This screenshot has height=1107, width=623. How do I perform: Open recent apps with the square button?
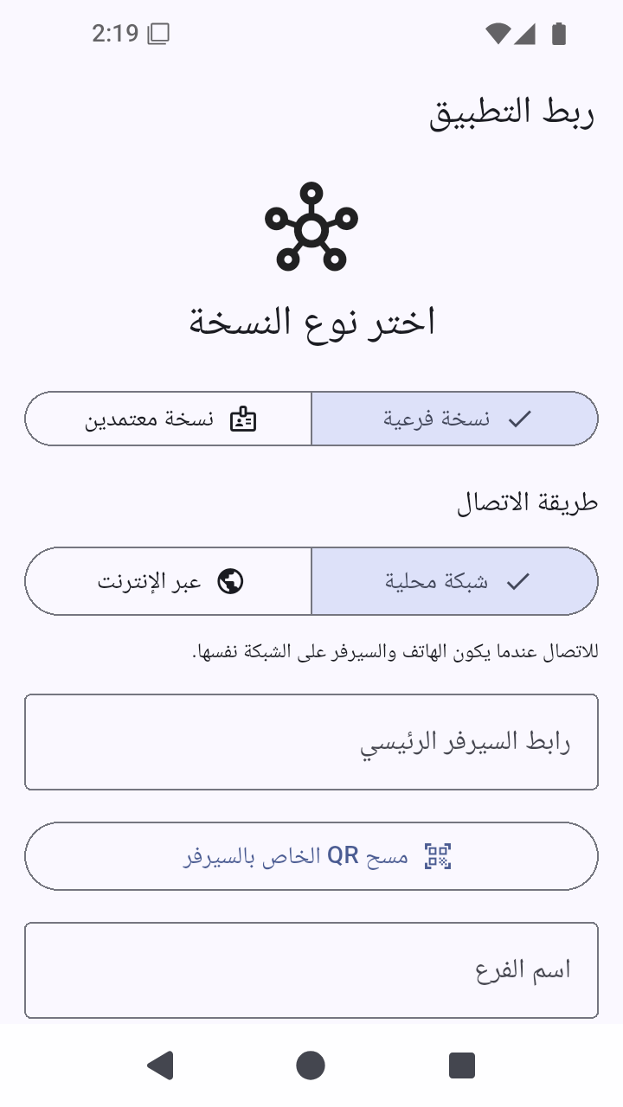tap(462, 1065)
